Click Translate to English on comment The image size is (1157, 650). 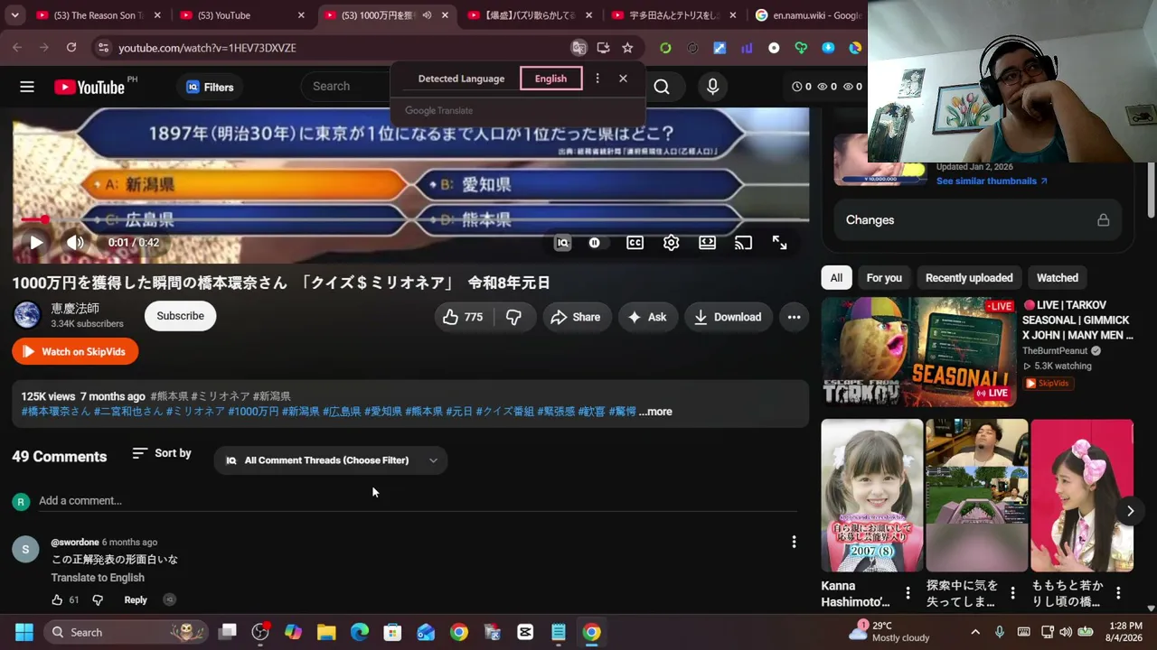[x=98, y=578]
